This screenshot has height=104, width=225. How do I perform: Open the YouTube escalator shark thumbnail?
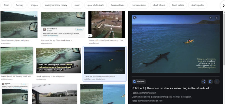[107, 25]
